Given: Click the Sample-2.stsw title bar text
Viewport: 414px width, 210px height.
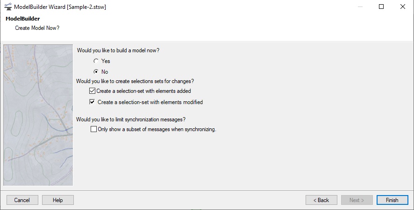Looking at the screenshot, I should (87, 7).
